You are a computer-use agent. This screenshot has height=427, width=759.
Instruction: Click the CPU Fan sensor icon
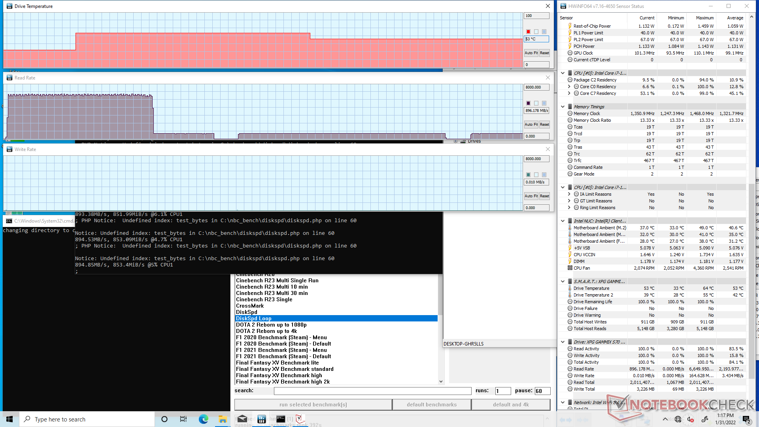(570, 268)
